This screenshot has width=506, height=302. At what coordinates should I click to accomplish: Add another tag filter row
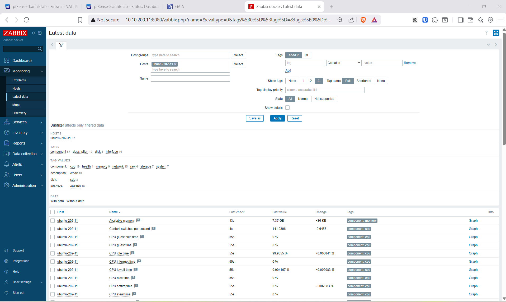pos(288,71)
